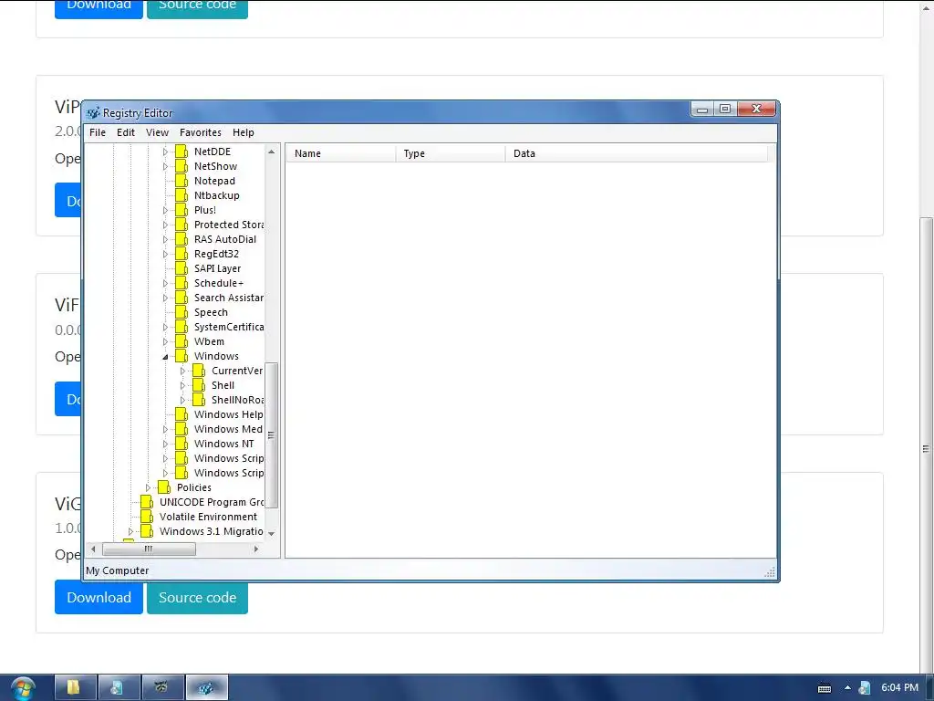
Task: Open the file explorer taskbar icon
Action: [76, 688]
